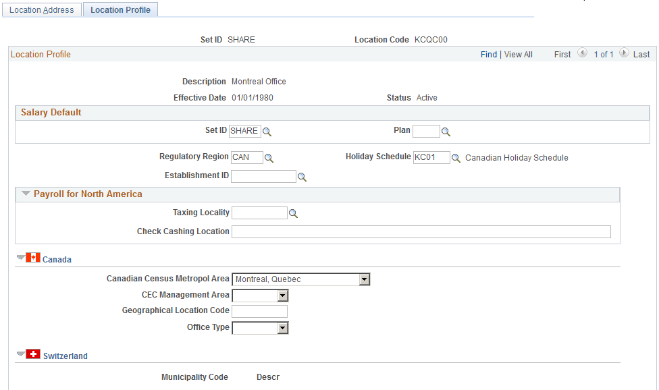The image size is (659, 390).
Task: Show previous row arrow icon
Action: coord(582,53)
